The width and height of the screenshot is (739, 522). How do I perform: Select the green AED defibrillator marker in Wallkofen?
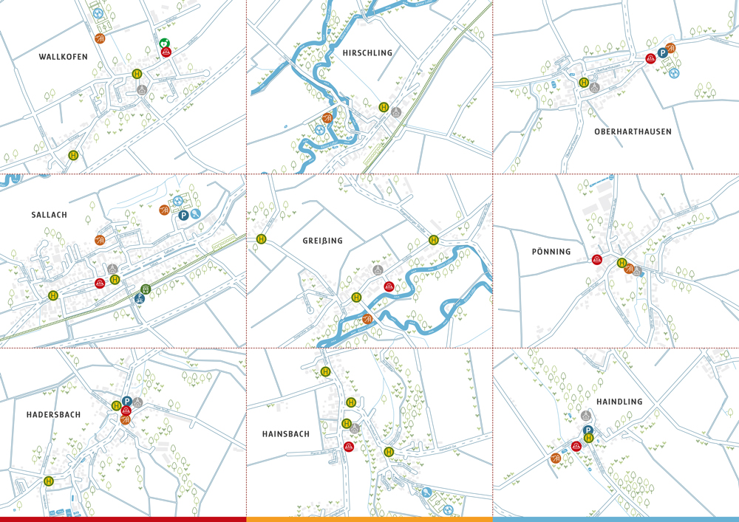coord(165,43)
